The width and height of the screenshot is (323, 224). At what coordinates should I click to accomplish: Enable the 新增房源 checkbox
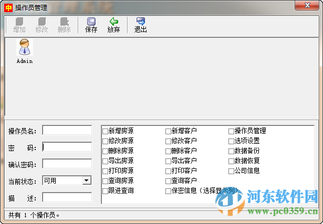tap(105, 131)
